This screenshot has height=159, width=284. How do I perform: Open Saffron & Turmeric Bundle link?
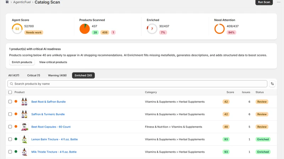click(x=48, y=114)
